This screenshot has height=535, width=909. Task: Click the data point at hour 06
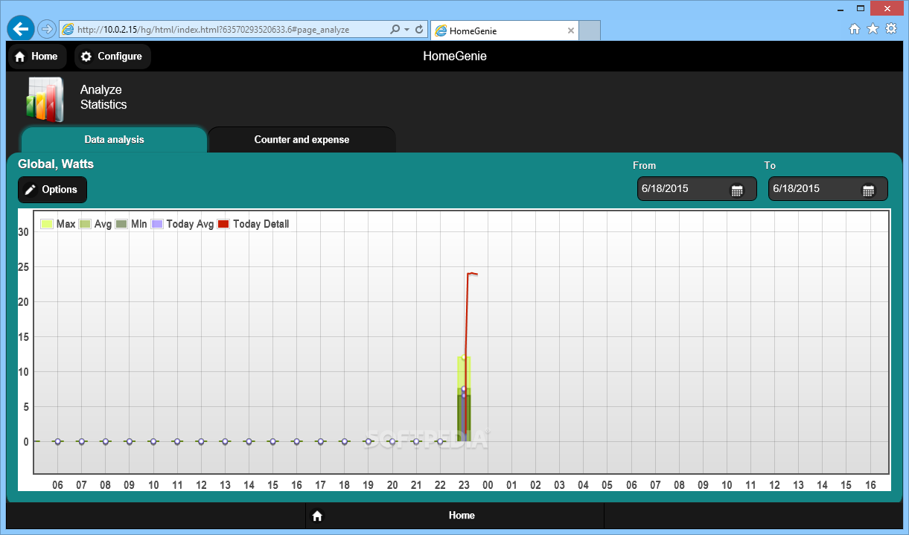pyautogui.click(x=57, y=441)
